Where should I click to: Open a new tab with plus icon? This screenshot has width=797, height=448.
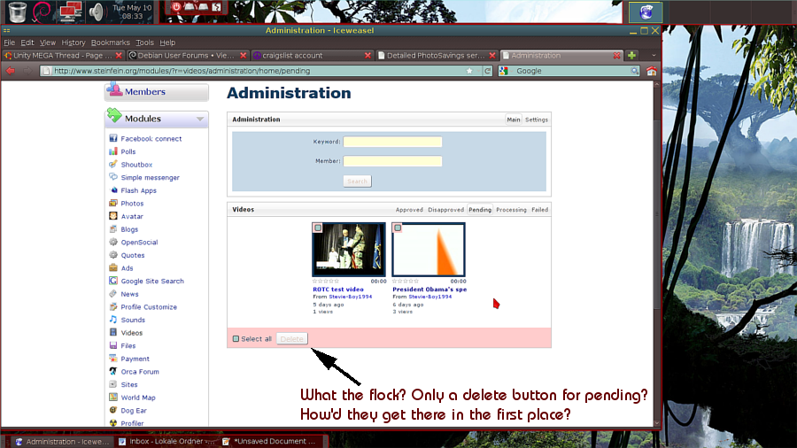631,56
